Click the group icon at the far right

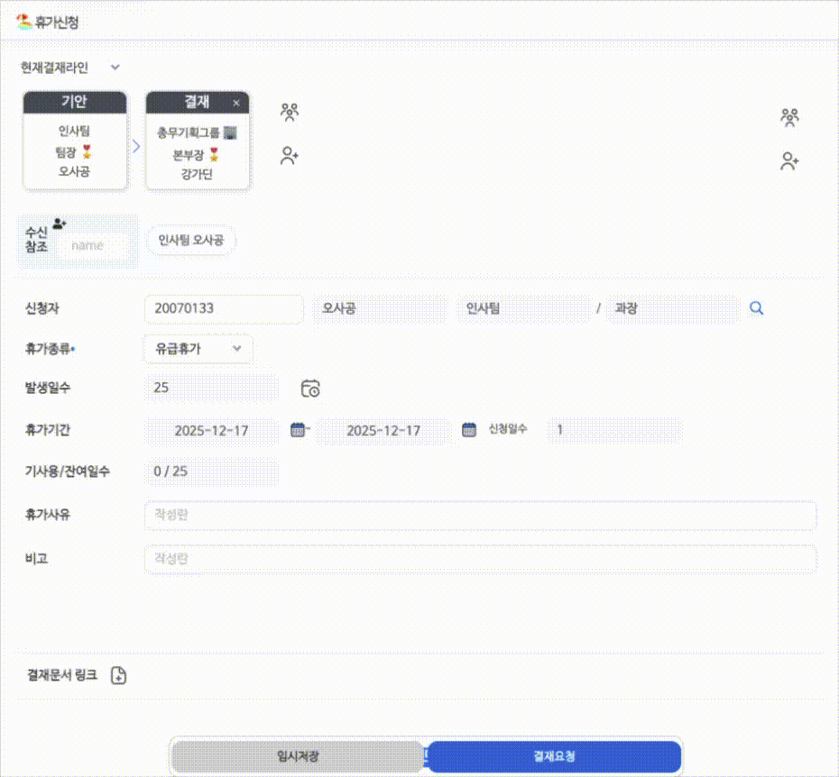pyautogui.click(x=789, y=117)
